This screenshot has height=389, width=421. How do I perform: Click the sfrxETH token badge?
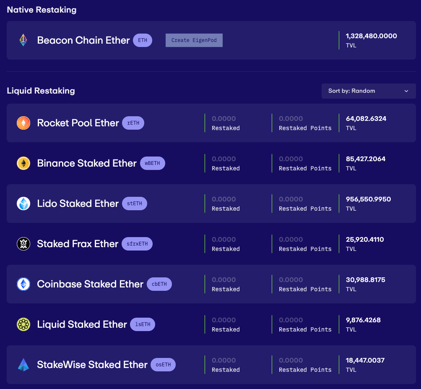(137, 244)
